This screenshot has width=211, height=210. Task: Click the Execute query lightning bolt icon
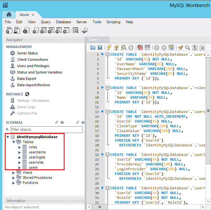[x=109, y=48]
